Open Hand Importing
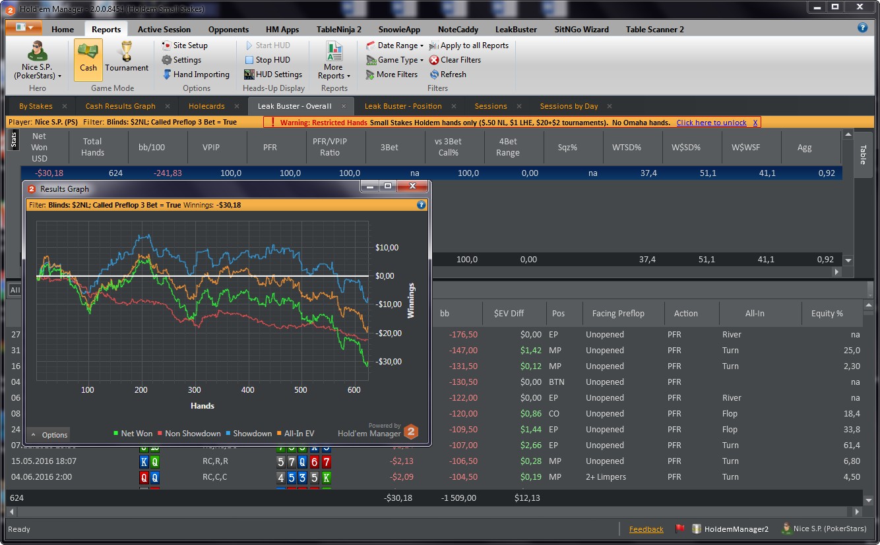The image size is (880, 545). [x=196, y=74]
